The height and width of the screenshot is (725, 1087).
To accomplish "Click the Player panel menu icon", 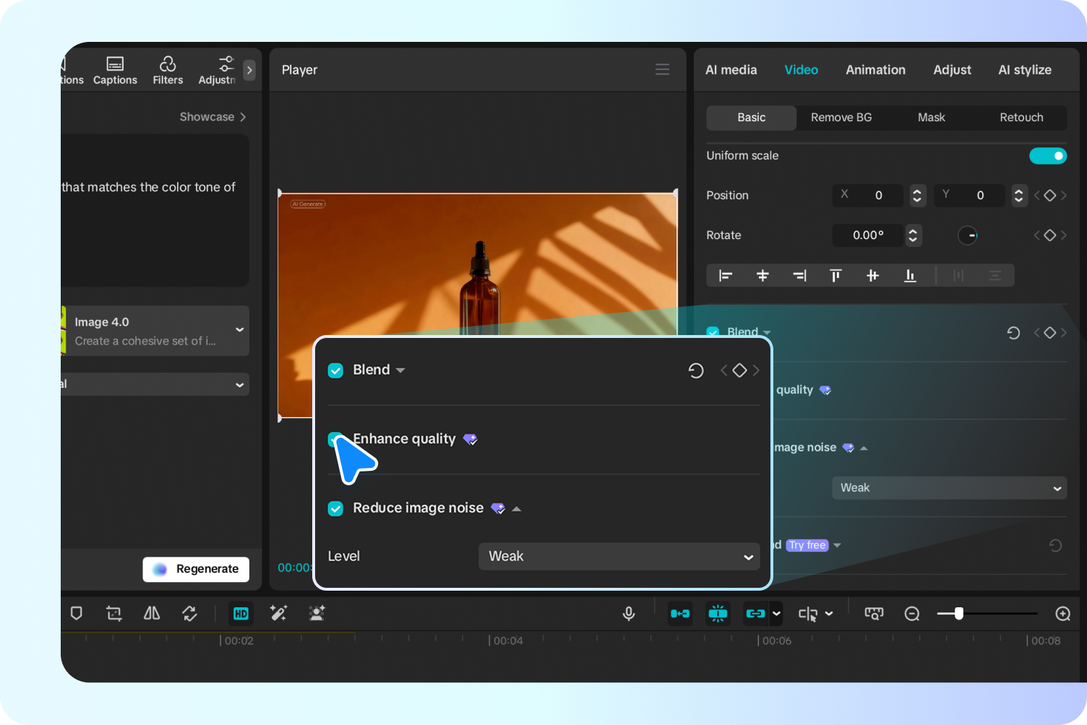I will [x=662, y=69].
